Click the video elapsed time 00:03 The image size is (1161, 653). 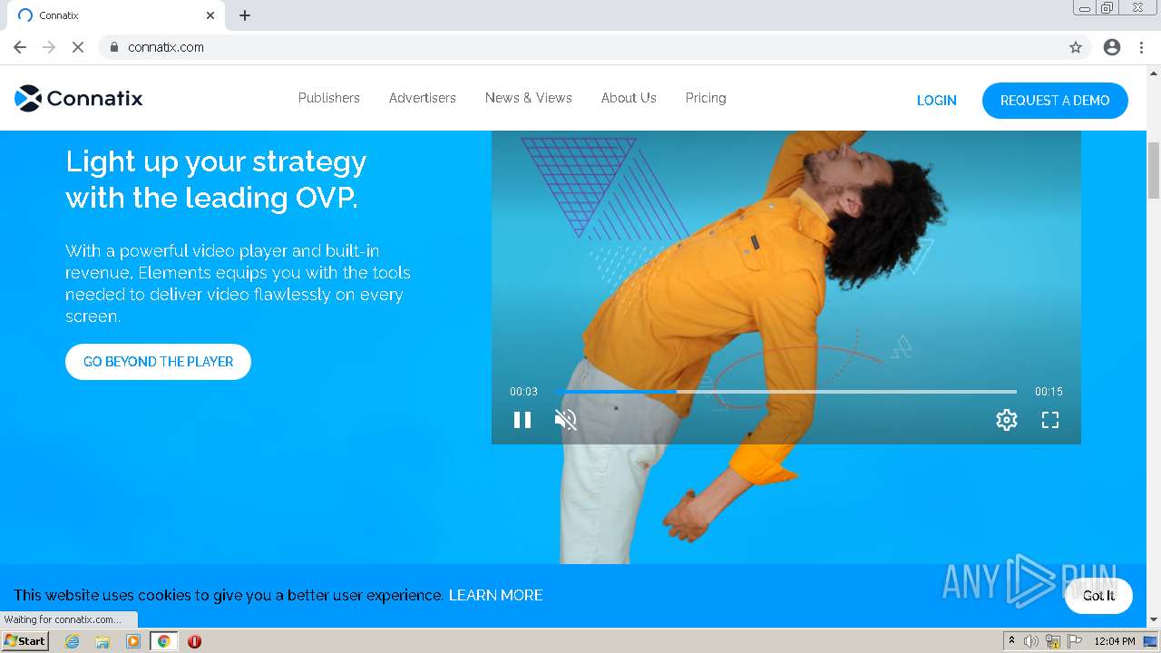click(x=523, y=392)
